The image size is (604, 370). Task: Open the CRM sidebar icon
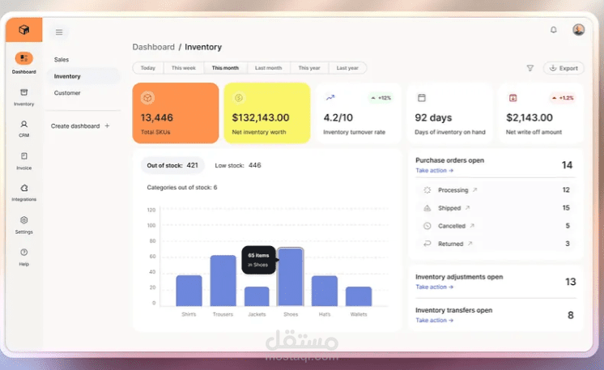[23, 124]
